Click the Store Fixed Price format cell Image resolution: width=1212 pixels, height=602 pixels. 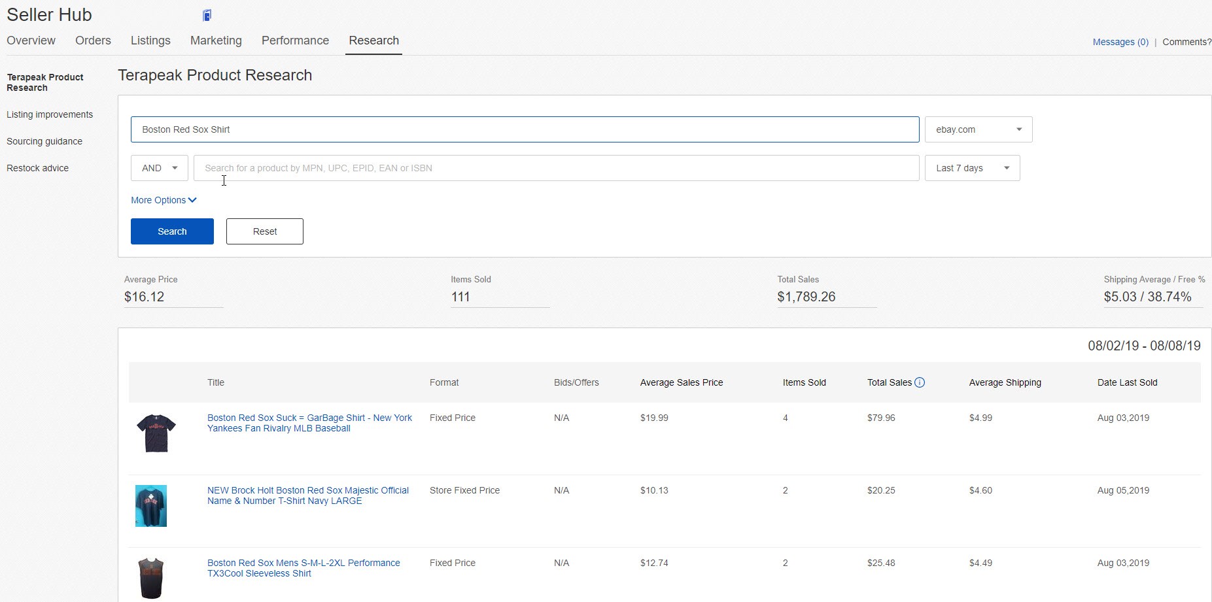pos(464,490)
